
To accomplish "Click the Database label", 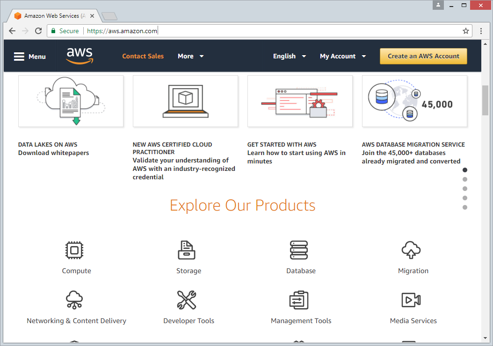I will 301,271.
